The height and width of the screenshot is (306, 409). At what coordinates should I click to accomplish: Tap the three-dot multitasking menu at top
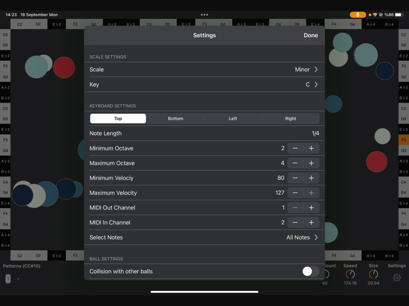[204, 15]
